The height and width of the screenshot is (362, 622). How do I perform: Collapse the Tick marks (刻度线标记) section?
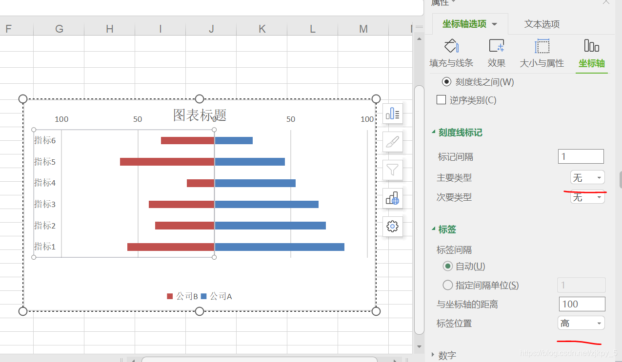[434, 132]
